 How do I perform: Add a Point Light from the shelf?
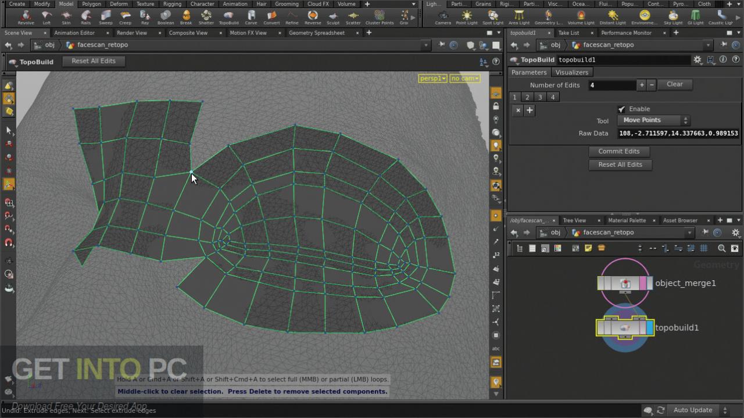(x=466, y=17)
